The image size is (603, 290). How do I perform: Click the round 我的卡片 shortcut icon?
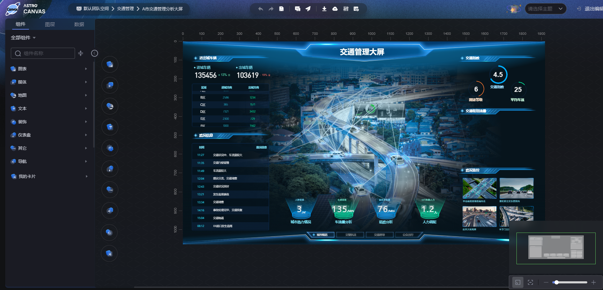click(x=109, y=253)
